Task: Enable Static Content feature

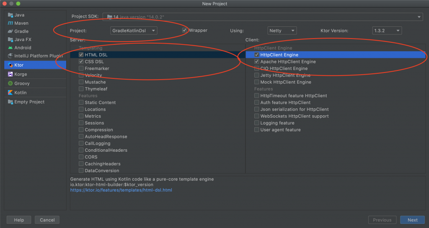Action: coord(81,102)
